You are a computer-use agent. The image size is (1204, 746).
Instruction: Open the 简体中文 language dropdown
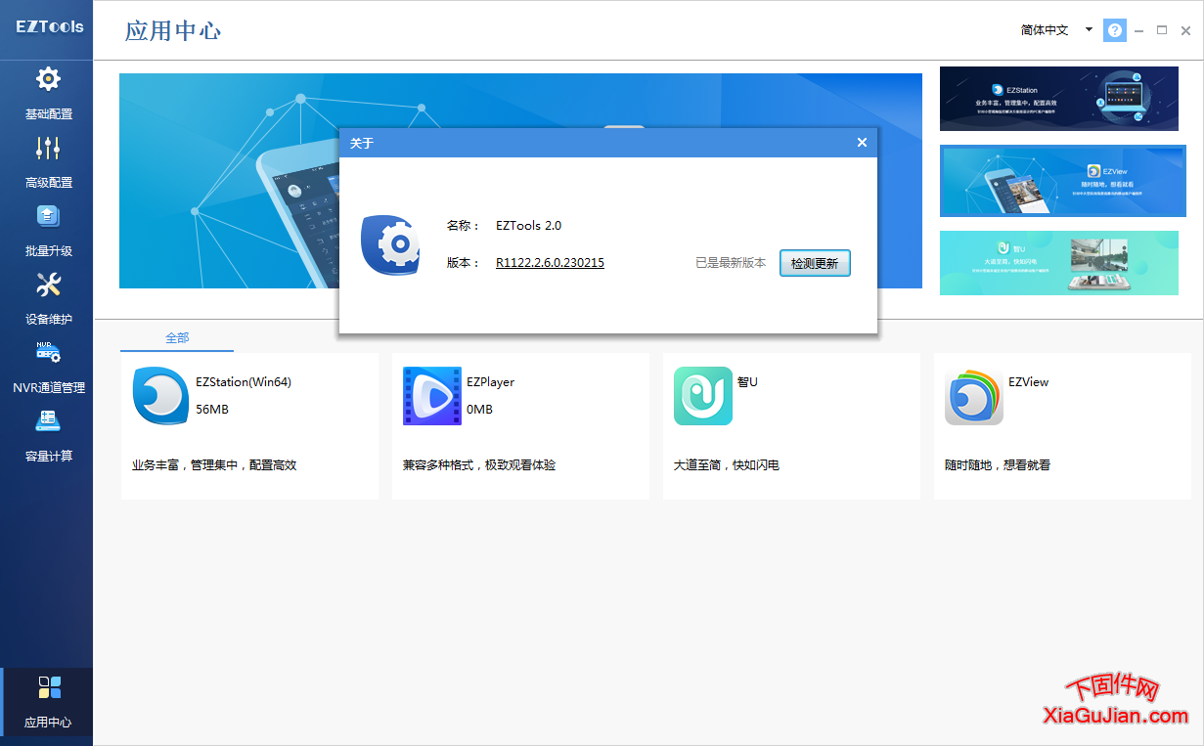click(x=1056, y=30)
